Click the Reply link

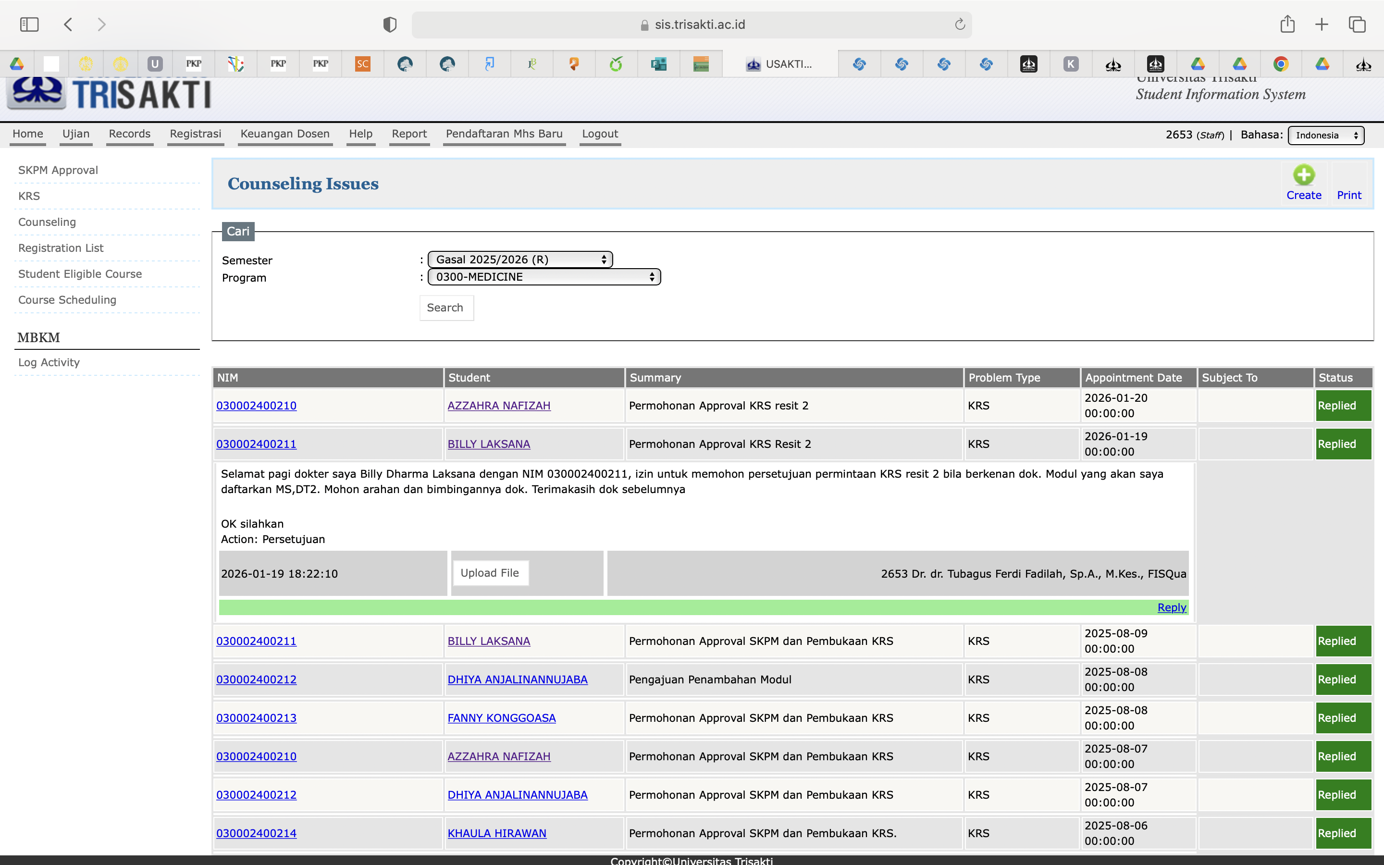pos(1171,607)
